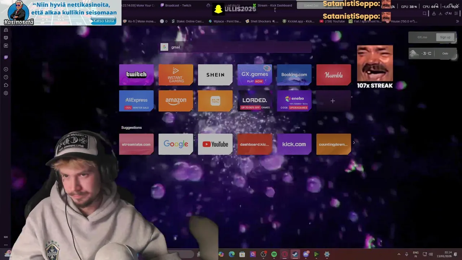Click the Katso tästä ad button
The image size is (462, 260).
tap(104, 21)
